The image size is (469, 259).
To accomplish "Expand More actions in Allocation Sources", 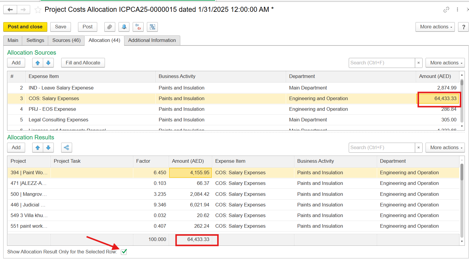I will pyautogui.click(x=445, y=63).
